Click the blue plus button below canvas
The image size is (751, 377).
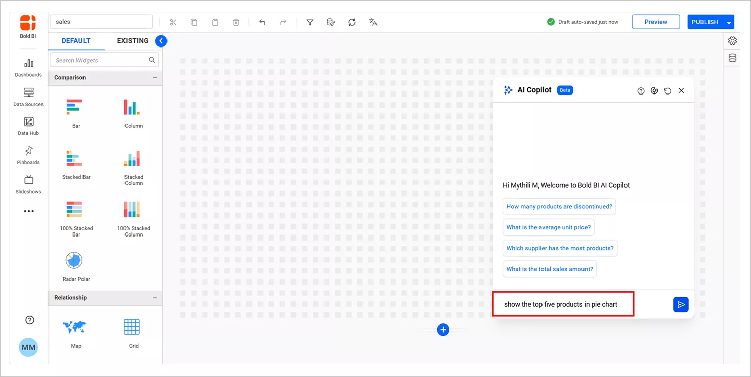pyautogui.click(x=443, y=330)
